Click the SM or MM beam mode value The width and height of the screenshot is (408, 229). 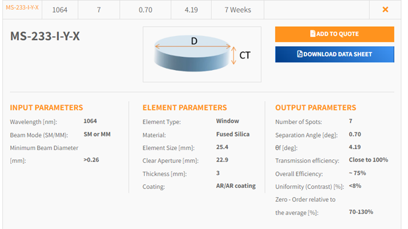click(97, 134)
